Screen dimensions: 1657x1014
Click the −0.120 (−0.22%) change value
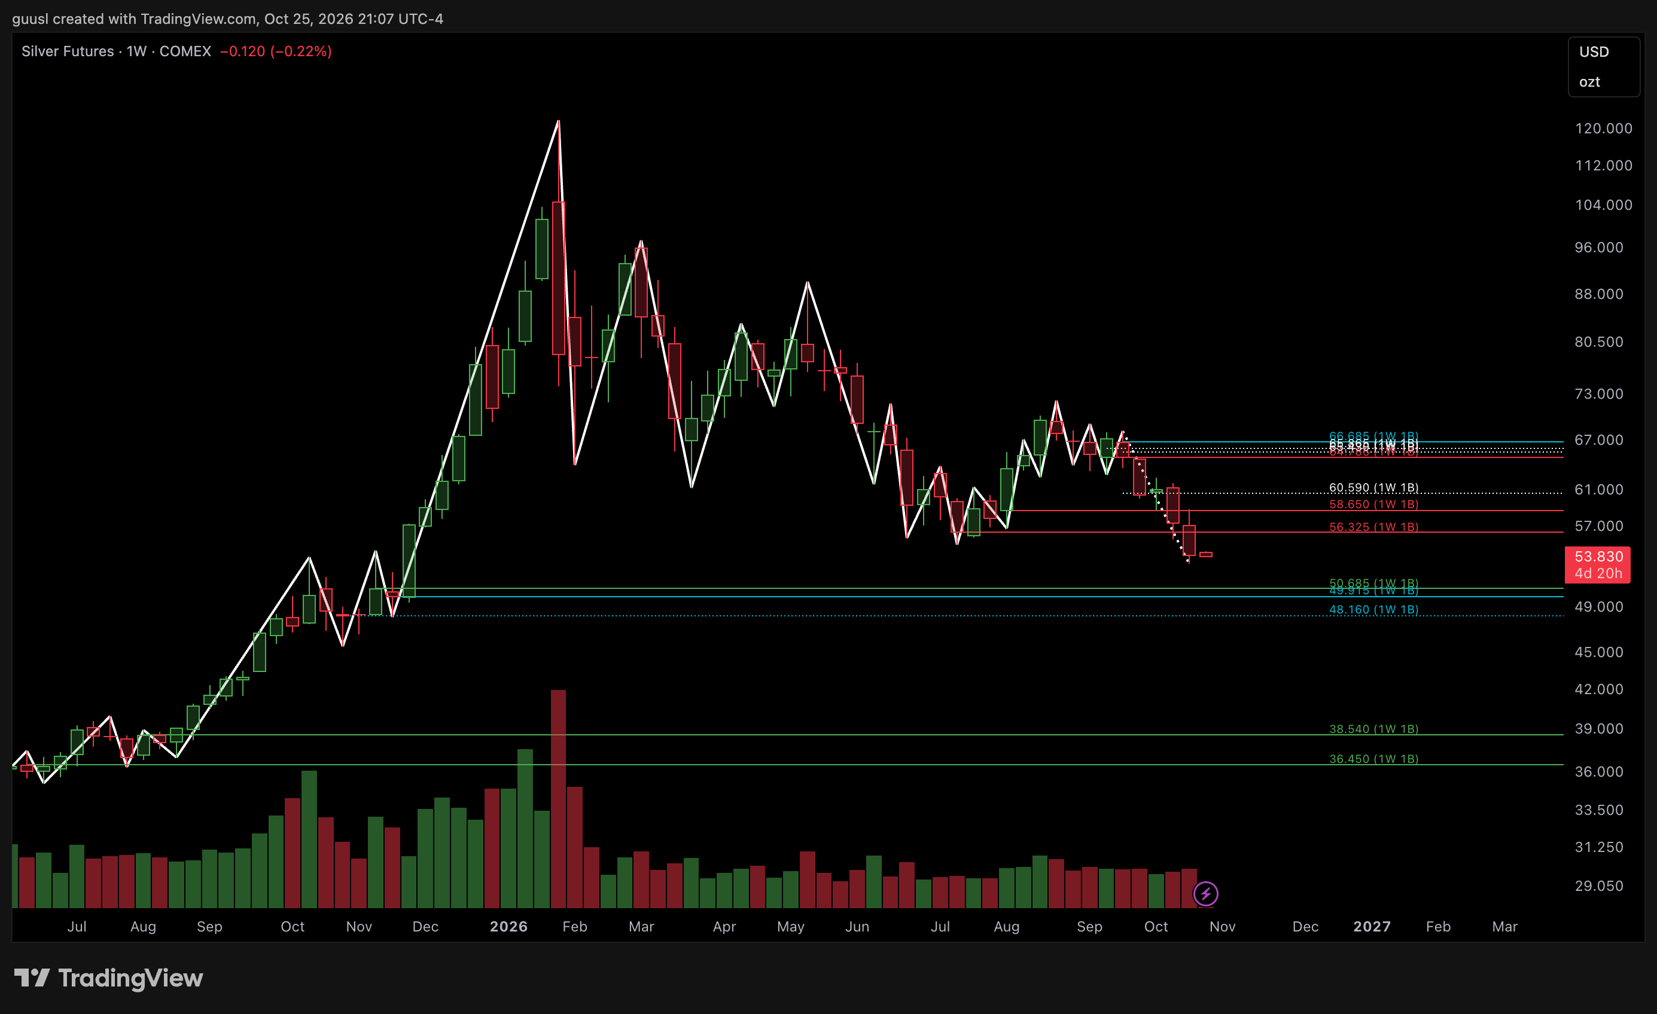pos(276,51)
